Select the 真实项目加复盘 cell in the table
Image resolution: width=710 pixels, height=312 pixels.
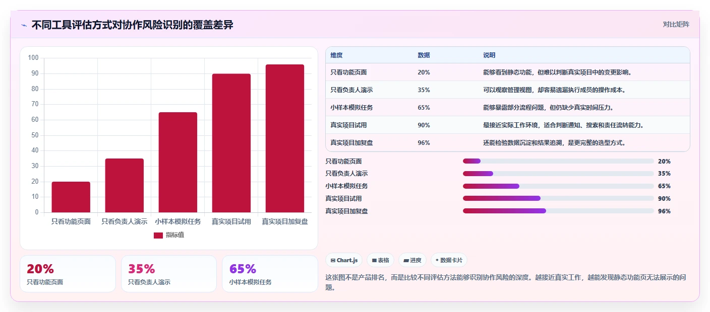click(351, 143)
